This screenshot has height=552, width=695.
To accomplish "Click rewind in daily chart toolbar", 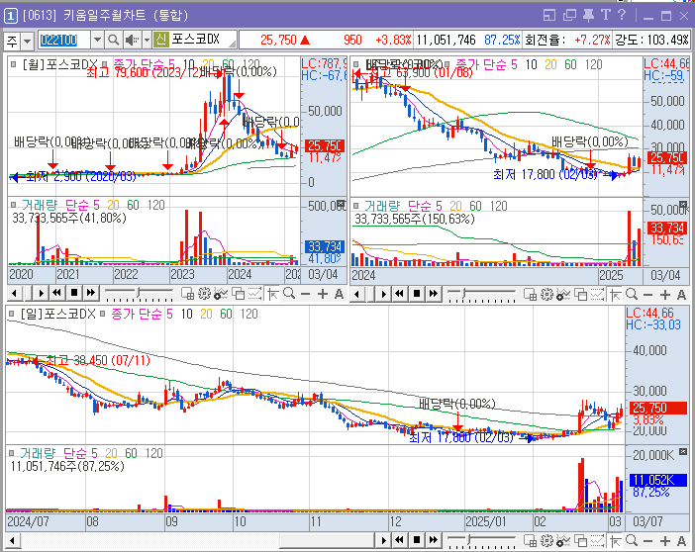I will point(399,539).
